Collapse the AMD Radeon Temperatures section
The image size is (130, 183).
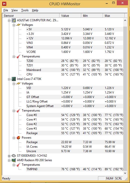[14, 165]
